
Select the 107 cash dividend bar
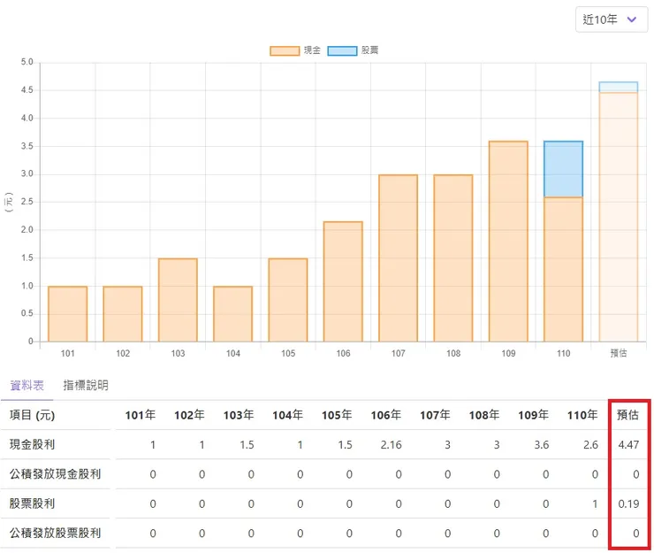click(x=398, y=258)
